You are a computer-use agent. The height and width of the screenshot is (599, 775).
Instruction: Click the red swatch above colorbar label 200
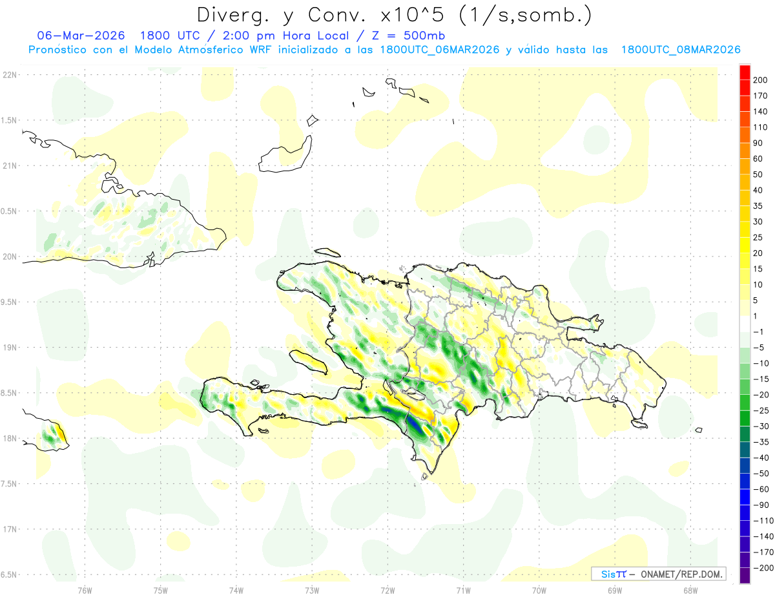click(745, 72)
